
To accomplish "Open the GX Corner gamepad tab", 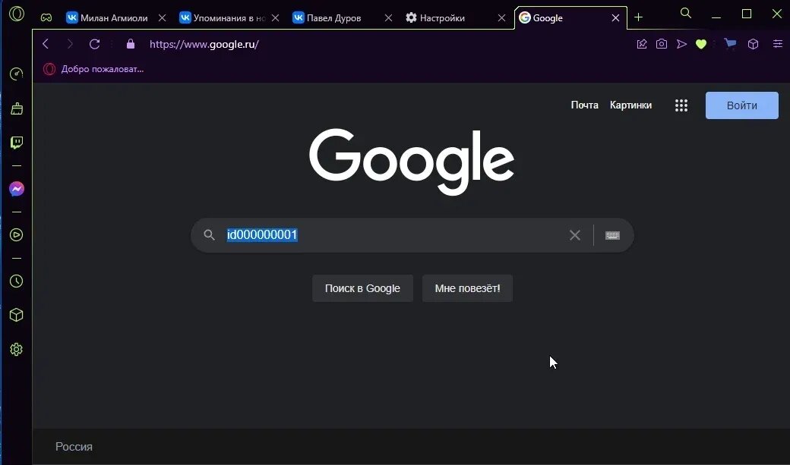I will [x=46, y=17].
